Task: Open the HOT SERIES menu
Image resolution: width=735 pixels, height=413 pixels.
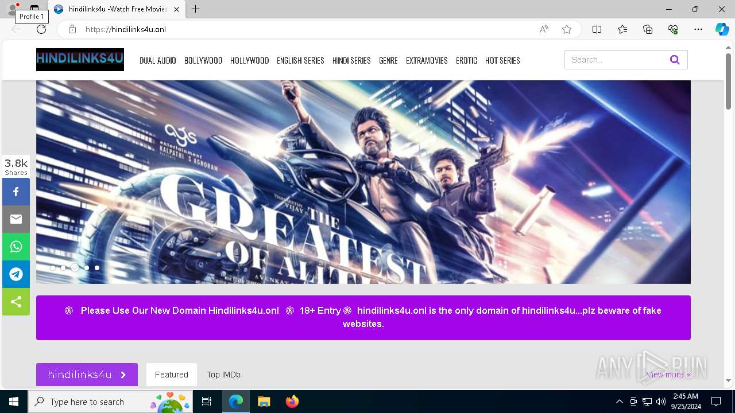Action: pos(502,60)
